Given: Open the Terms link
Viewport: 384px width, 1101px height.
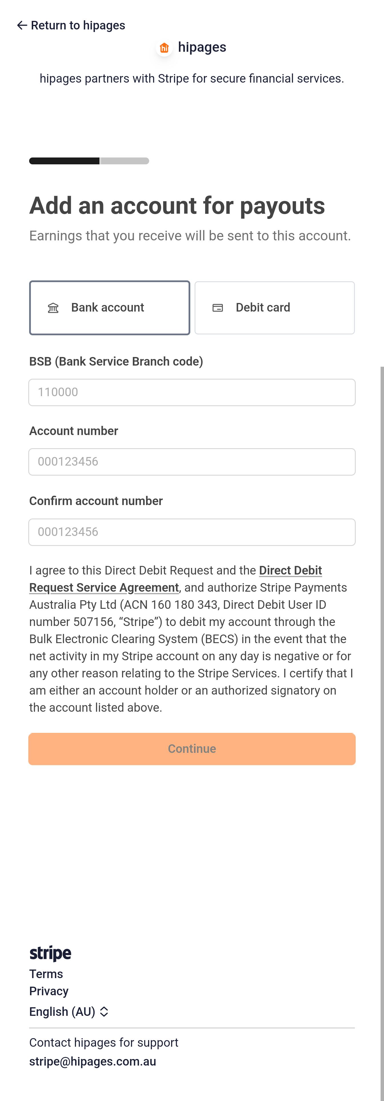Looking at the screenshot, I should coord(46,974).
